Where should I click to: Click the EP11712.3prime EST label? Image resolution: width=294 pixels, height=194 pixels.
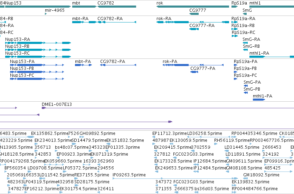click(x=170, y=133)
